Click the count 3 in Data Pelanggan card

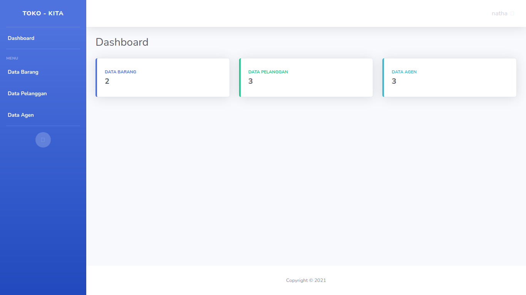coord(251,81)
